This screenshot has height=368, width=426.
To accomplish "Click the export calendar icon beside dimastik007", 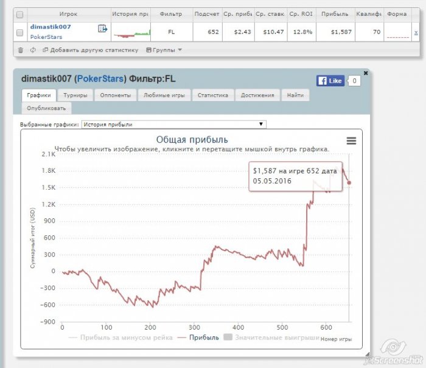I will coord(102,28).
